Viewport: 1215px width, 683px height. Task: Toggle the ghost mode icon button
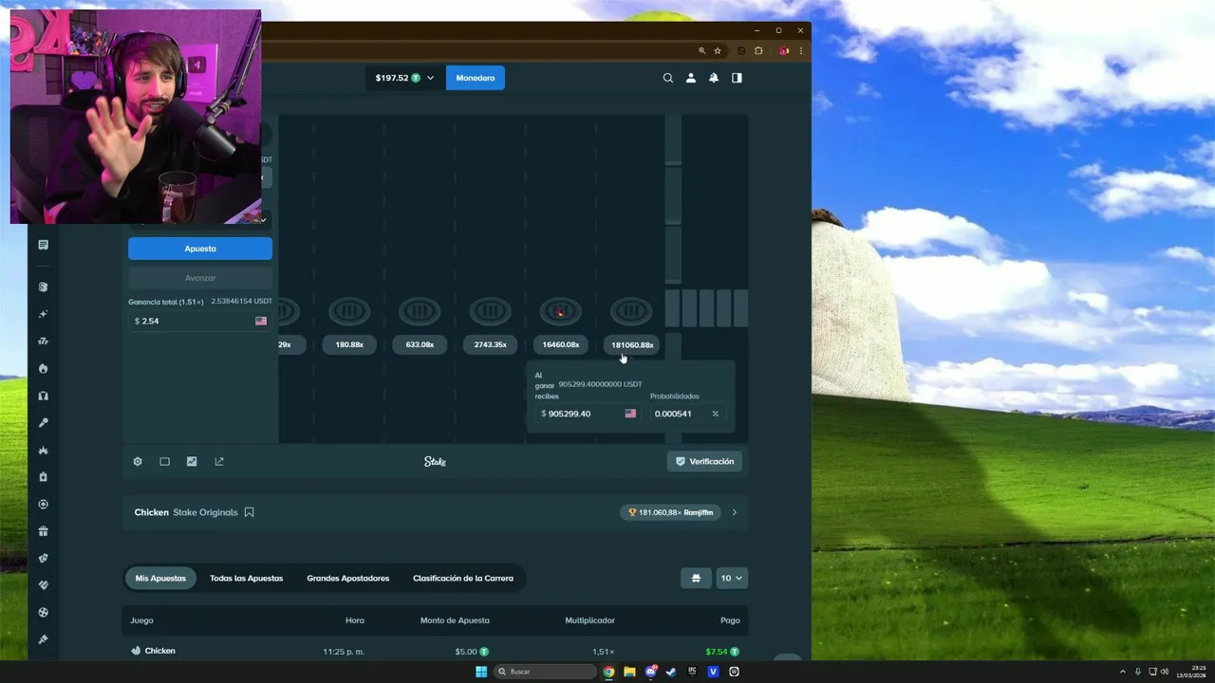click(696, 578)
